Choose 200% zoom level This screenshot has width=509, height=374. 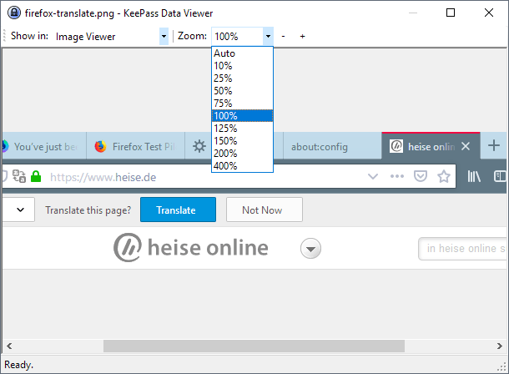pos(242,154)
